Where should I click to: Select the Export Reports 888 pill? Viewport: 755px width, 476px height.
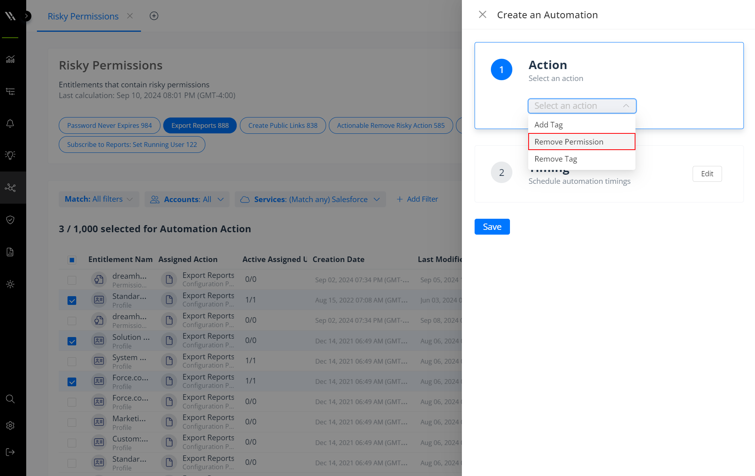coord(200,125)
